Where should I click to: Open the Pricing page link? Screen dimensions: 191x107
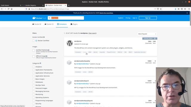pyautogui.click(x=128, y=18)
